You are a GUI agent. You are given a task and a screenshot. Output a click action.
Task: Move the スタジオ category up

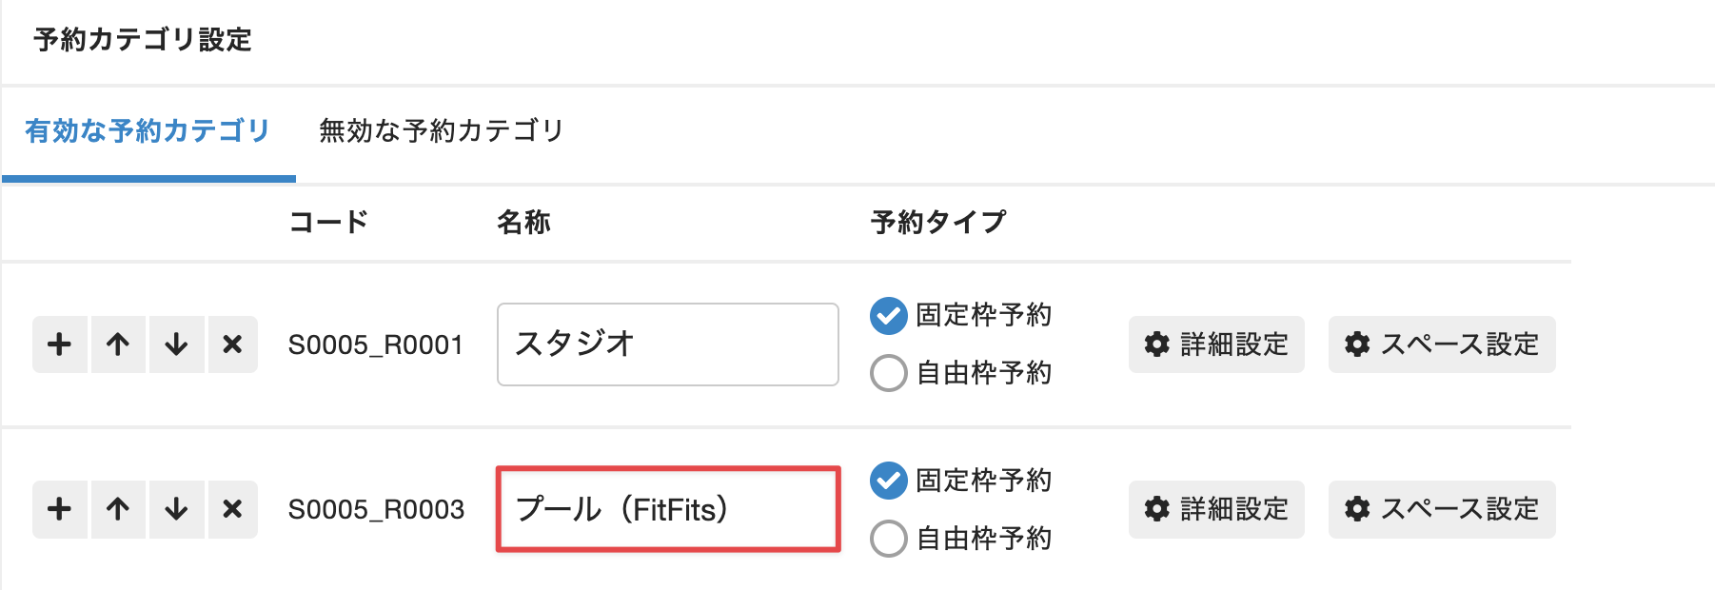[117, 344]
